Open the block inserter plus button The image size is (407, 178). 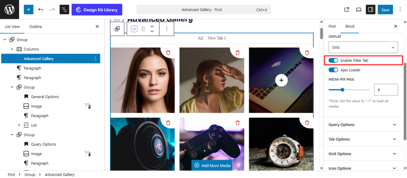pos(29,10)
